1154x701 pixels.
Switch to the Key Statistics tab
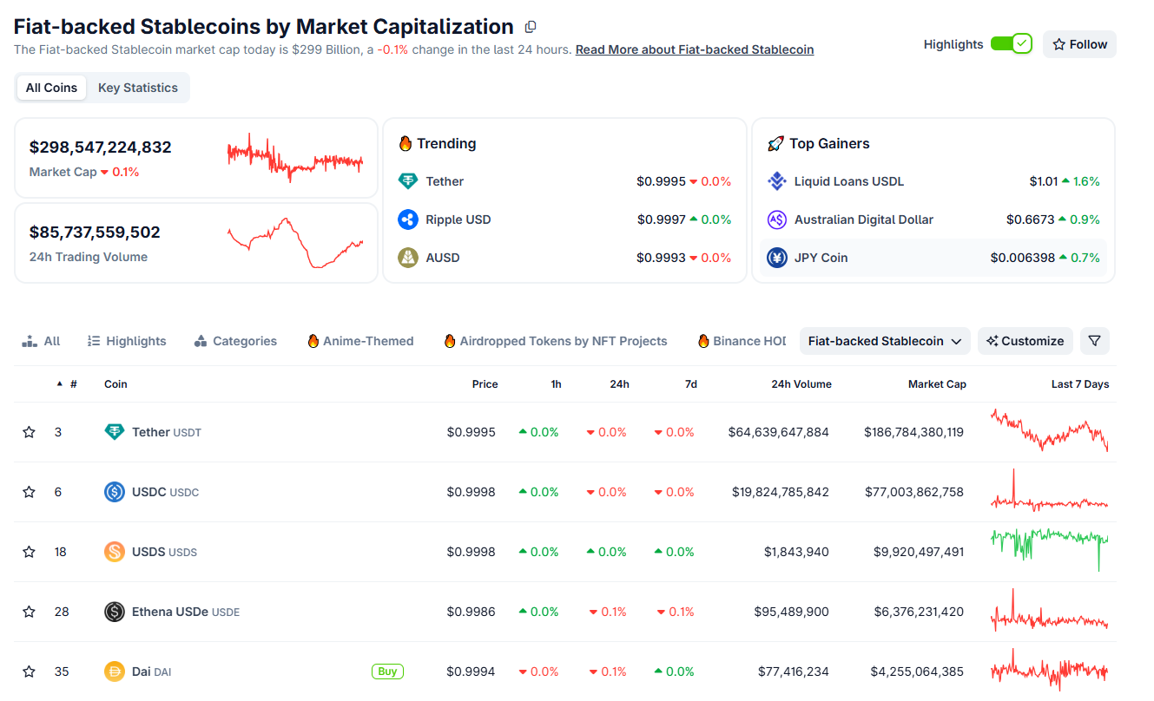click(x=138, y=88)
